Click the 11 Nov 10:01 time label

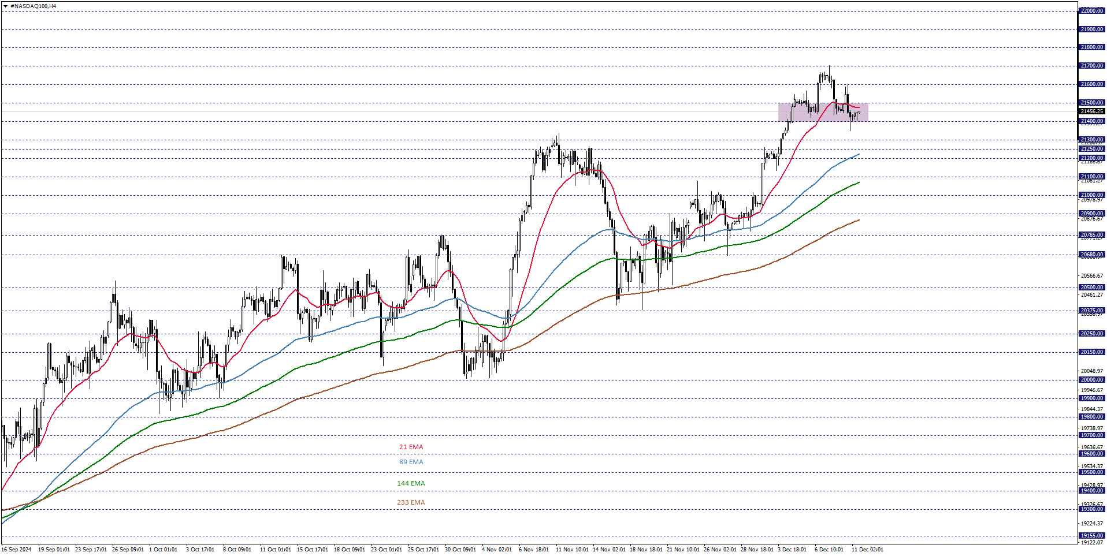coord(572,550)
